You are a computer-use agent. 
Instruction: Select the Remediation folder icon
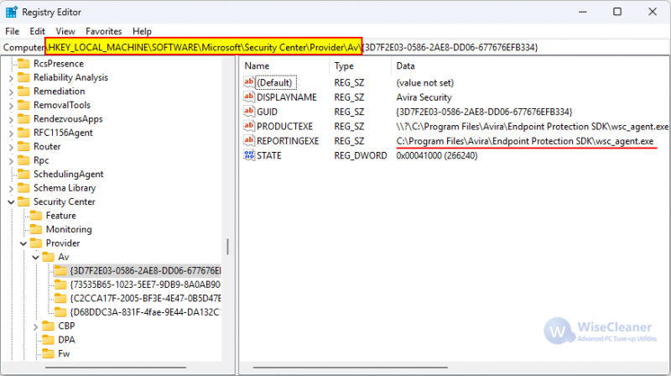tap(23, 91)
